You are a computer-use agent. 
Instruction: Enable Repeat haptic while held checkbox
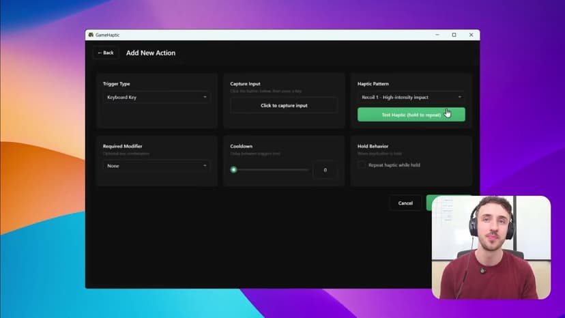362,164
